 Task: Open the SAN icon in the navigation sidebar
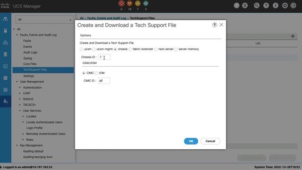[x=5, y=54]
